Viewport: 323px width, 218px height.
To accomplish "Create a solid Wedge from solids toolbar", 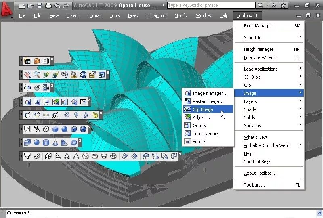I will point(65,143).
